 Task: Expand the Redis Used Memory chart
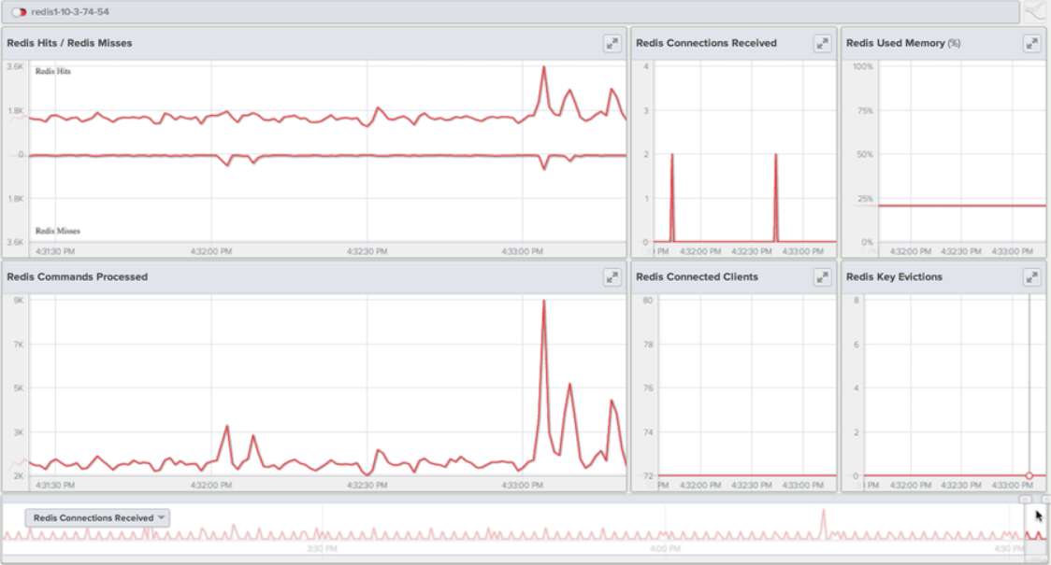pos(1031,44)
